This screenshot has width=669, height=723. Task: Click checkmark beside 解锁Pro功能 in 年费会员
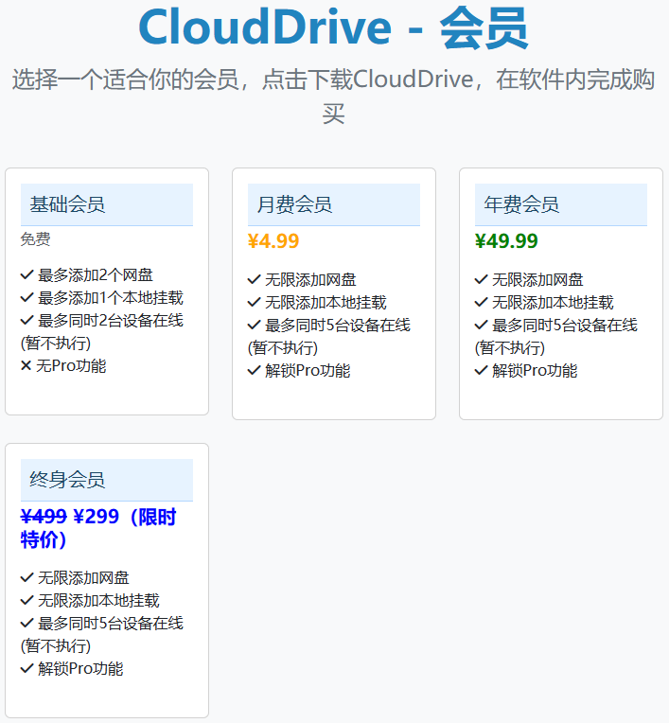[482, 371]
